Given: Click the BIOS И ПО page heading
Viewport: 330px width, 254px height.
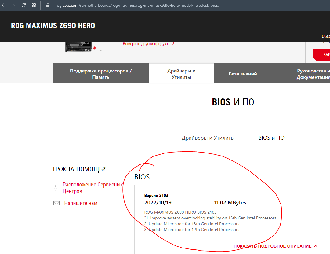Looking at the screenshot, I should pyautogui.click(x=233, y=102).
